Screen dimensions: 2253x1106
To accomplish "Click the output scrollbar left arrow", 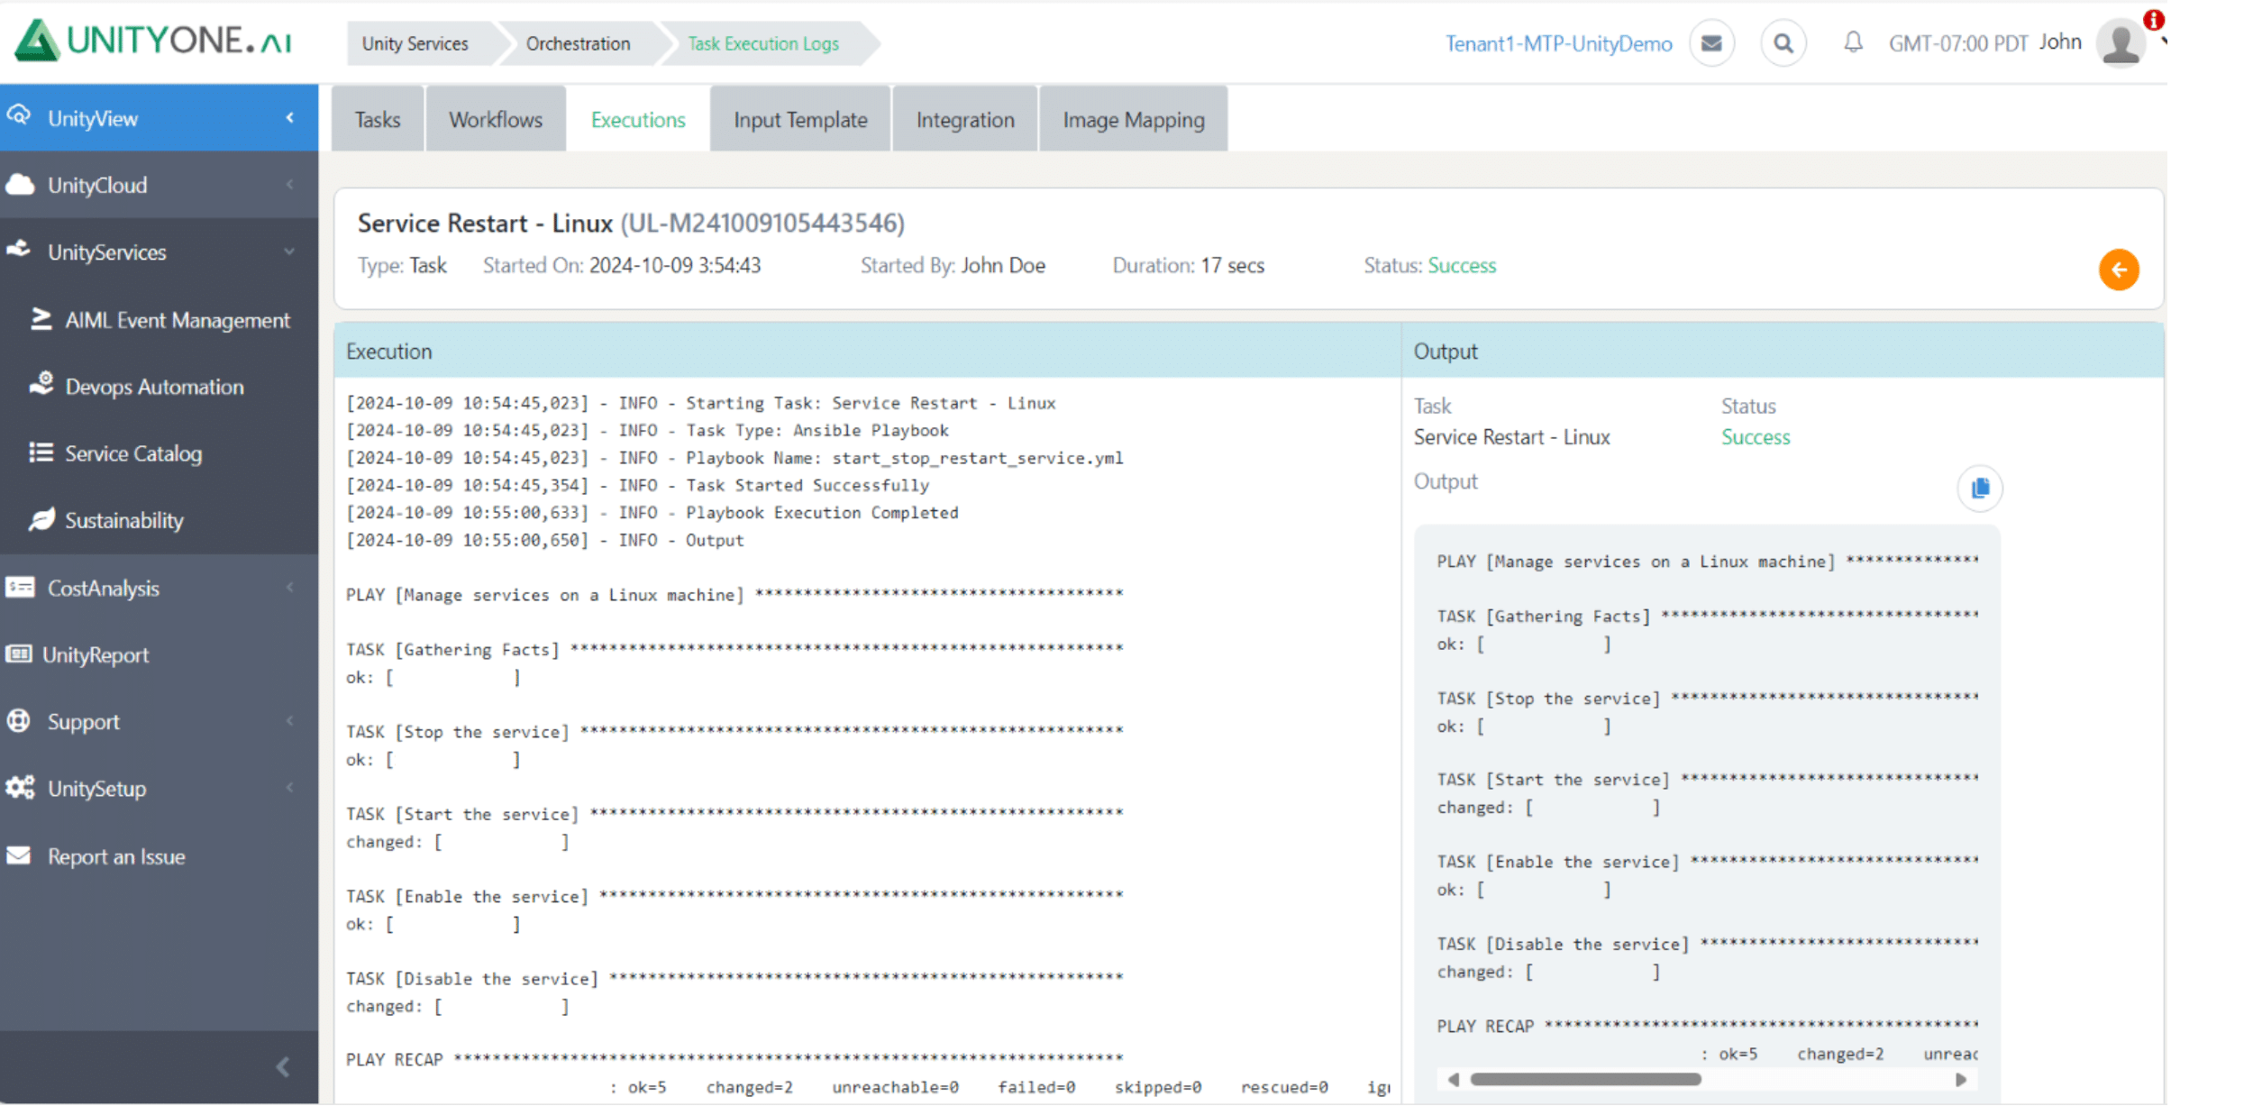I will [x=1453, y=1079].
